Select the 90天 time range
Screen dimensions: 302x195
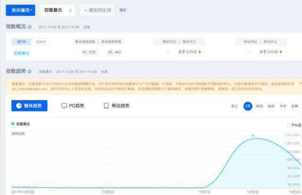(271, 106)
